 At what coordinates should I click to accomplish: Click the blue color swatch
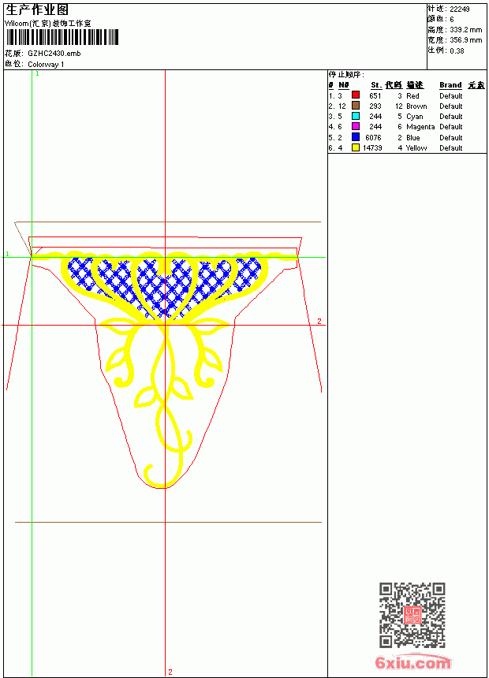355,137
